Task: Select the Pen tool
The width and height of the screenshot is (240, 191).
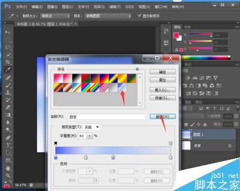Action: 8,138
